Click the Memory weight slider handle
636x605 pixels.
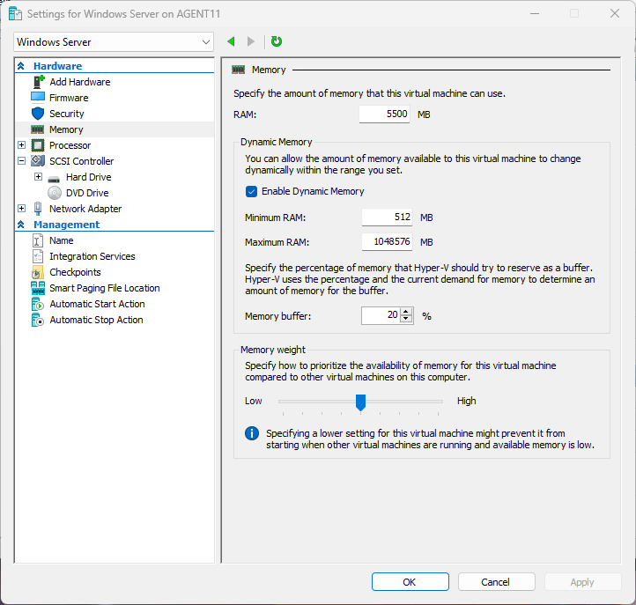360,402
